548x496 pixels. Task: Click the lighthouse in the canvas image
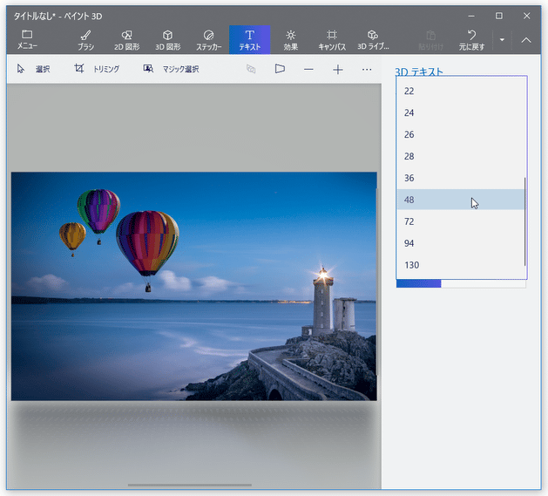point(322,300)
